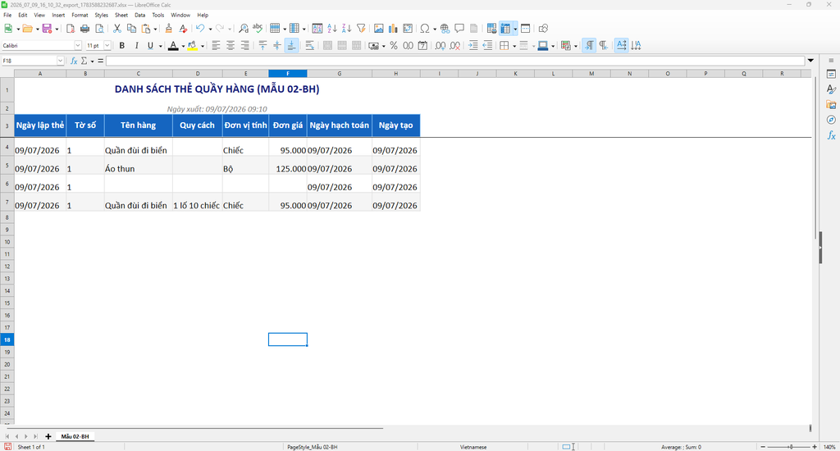Screen dimensions: 840x451
Task: Open the Tools menu
Action: coord(158,15)
